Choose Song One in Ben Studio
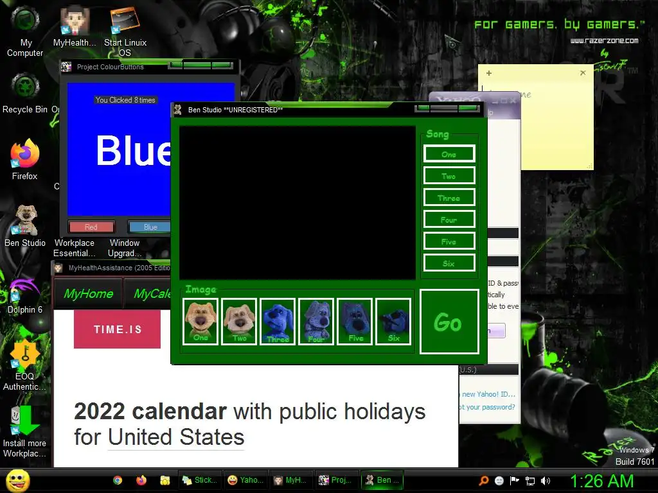Screen dimensions: 658x493 coord(449,154)
